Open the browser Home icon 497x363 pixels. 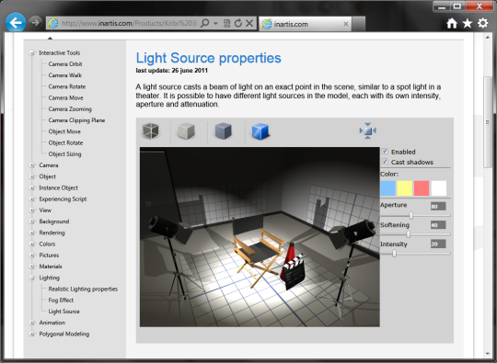tap(452, 23)
